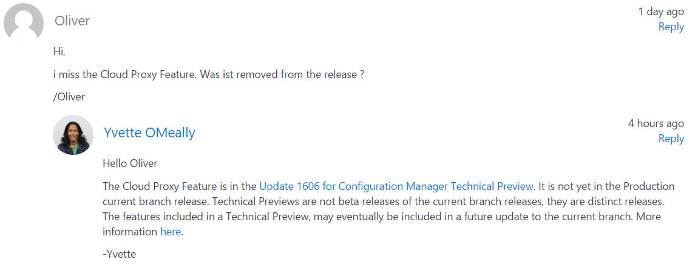The image size is (698, 268).
Task: Reply to Oliver's comment
Action: tap(671, 27)
